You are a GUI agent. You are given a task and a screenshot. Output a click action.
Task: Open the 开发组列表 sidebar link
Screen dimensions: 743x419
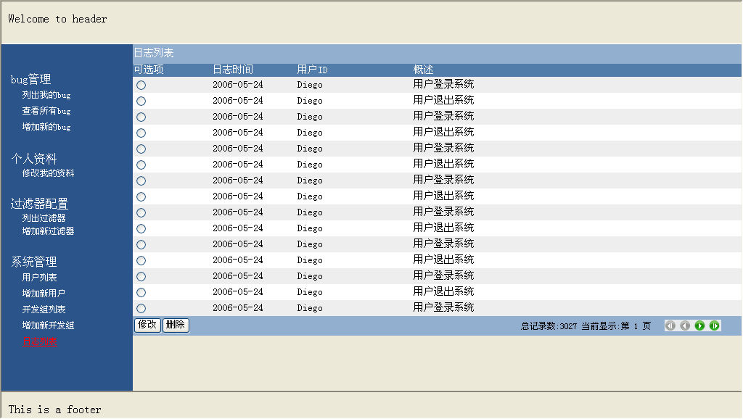pos(44,310)
